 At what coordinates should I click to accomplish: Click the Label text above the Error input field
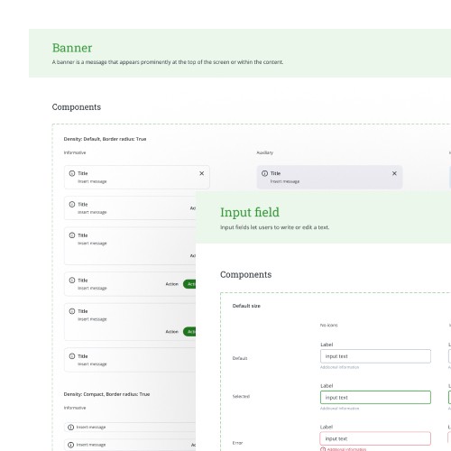(x=327, y=427)
